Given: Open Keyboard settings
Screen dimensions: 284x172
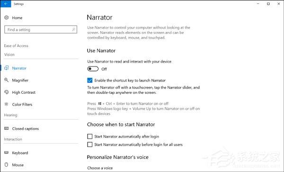Looking at the screenshot, I should click(20, 153).
